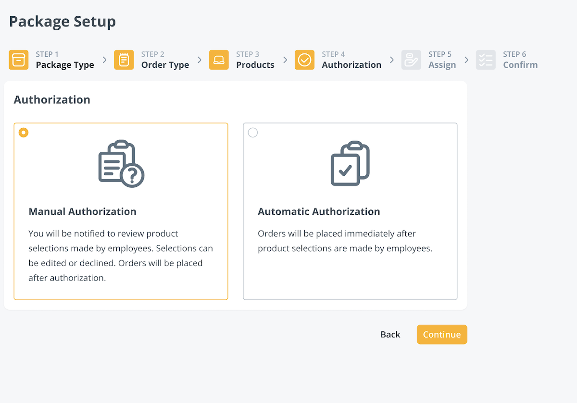Click the Confirm checklist icon

(486, 60)
